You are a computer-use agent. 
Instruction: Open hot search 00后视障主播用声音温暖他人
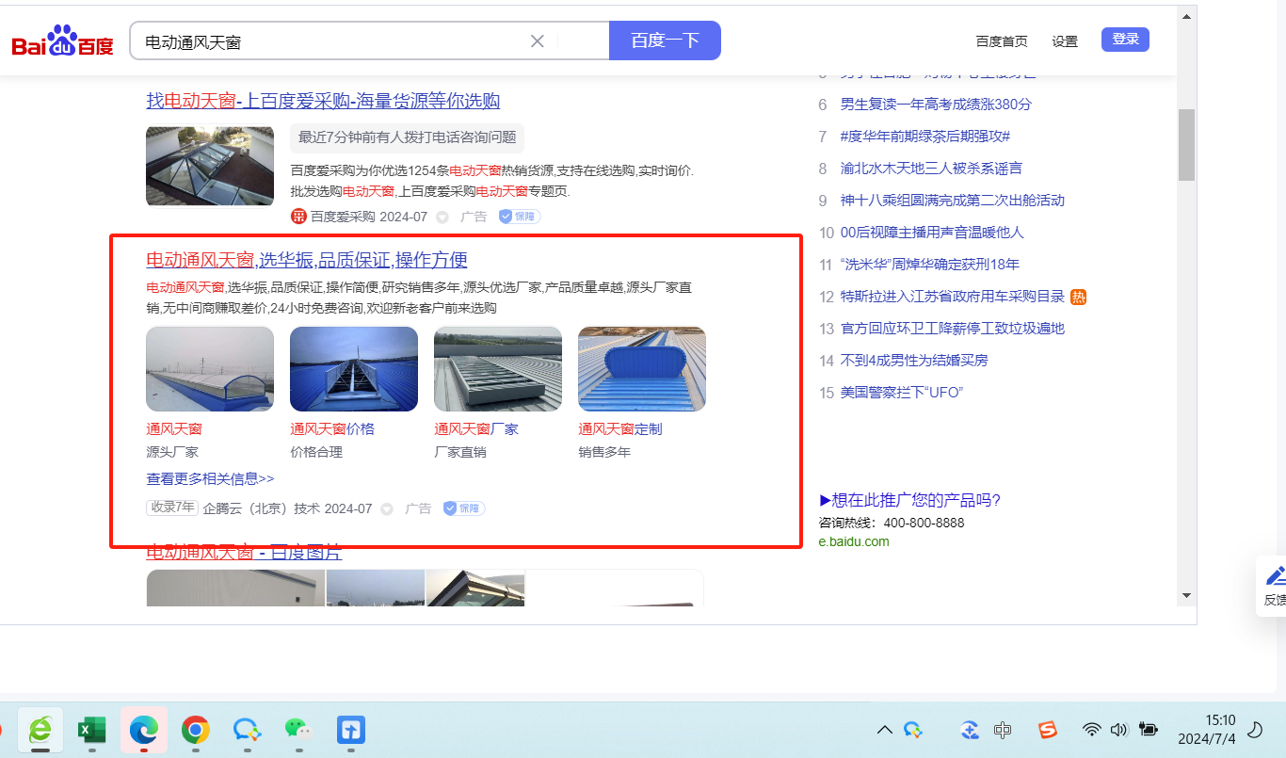click(x=932, y=233)
